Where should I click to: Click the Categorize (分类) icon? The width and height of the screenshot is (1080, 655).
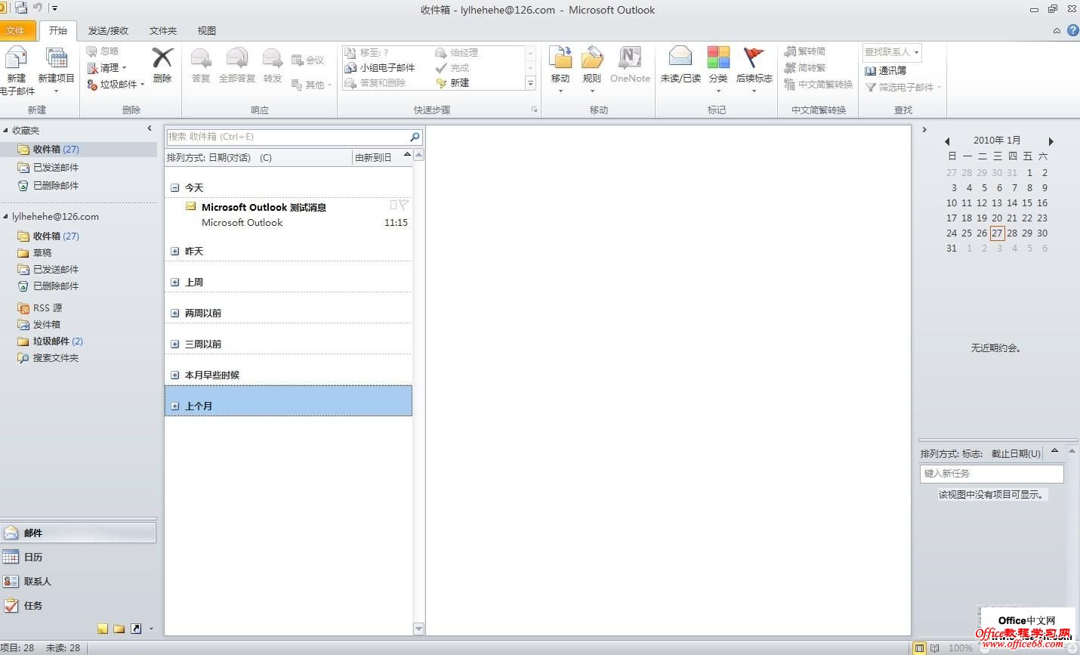717,66
